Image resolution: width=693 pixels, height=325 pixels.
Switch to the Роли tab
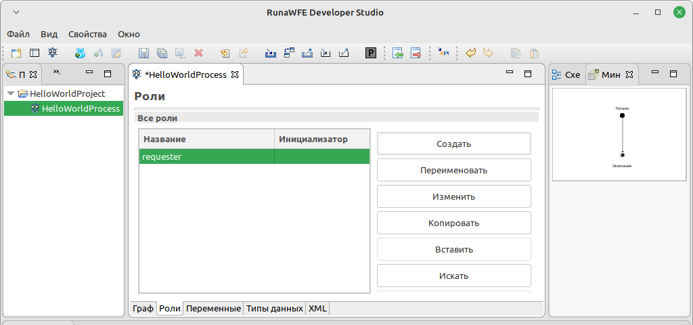(x=170, y=309)
